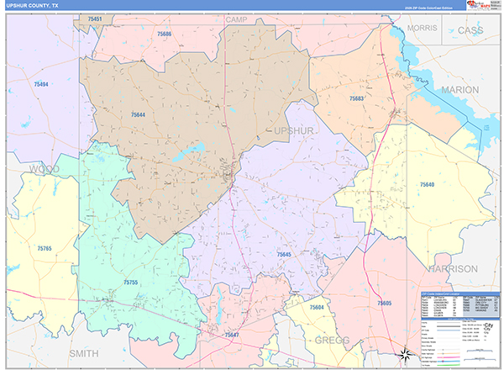Select the 75755 ZIP code label
This screenshot has height=370, width=504.
tap(131, 283)
